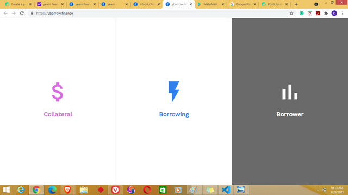Open the Chrome media control circle icon

pyautogui.click(x=316, y=4)
